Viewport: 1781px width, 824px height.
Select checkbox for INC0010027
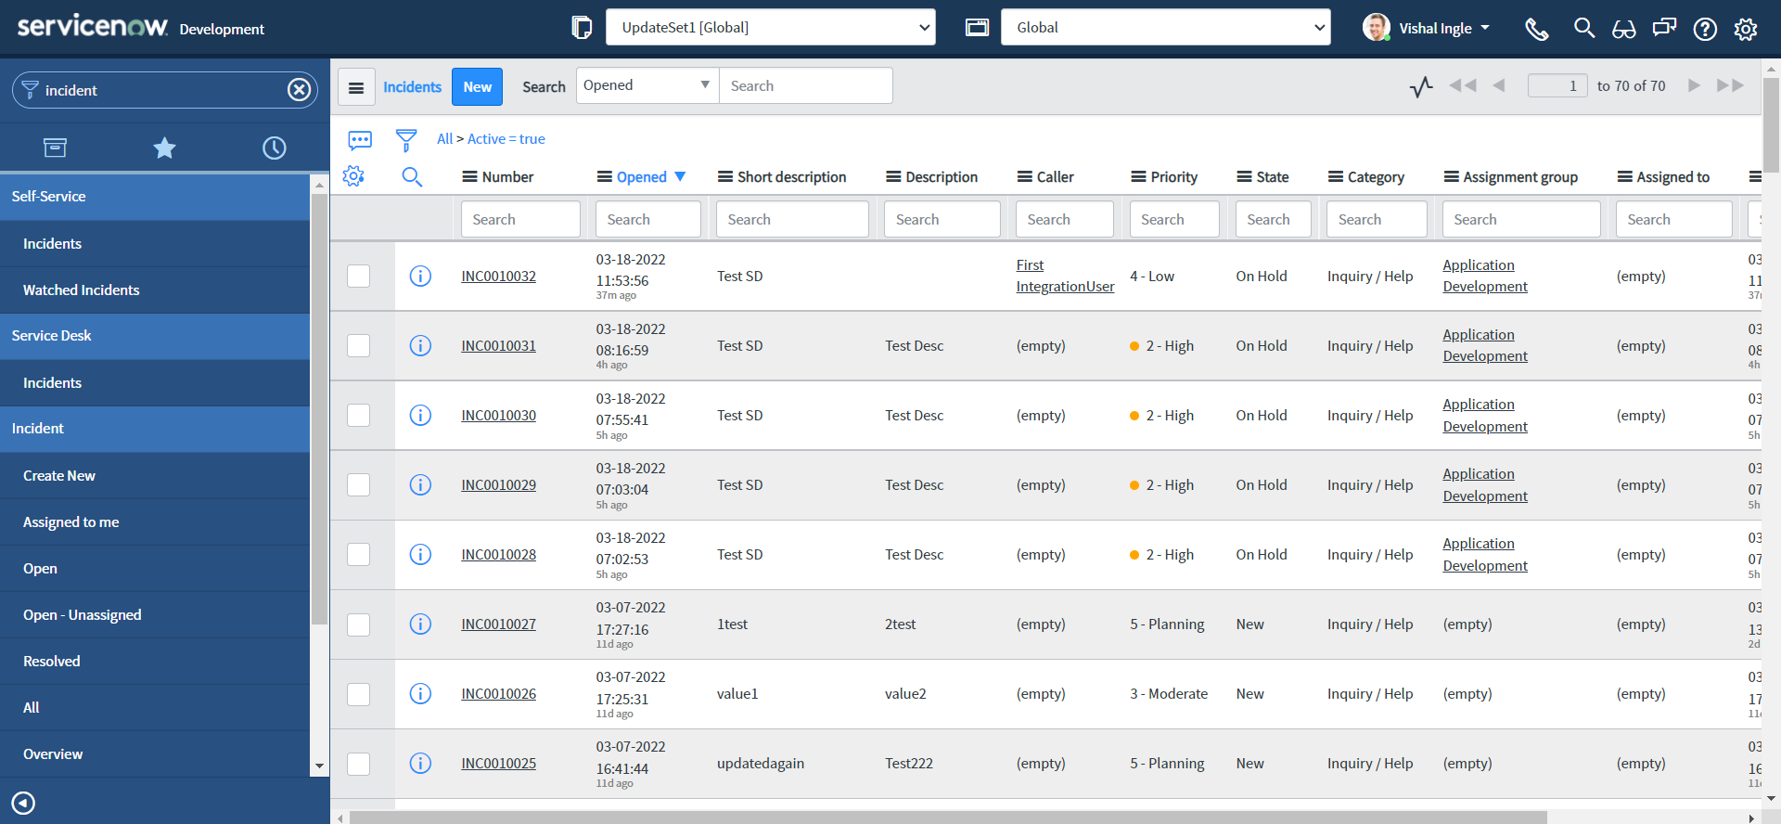coord(359,624)
